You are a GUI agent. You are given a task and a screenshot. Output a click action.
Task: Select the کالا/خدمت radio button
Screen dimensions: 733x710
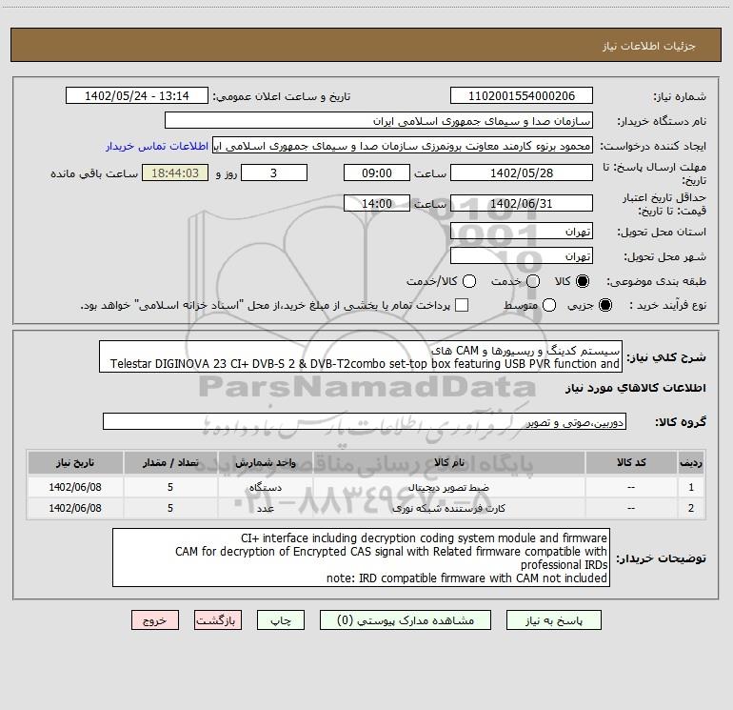pyautogui.click(x=469, y=281)
